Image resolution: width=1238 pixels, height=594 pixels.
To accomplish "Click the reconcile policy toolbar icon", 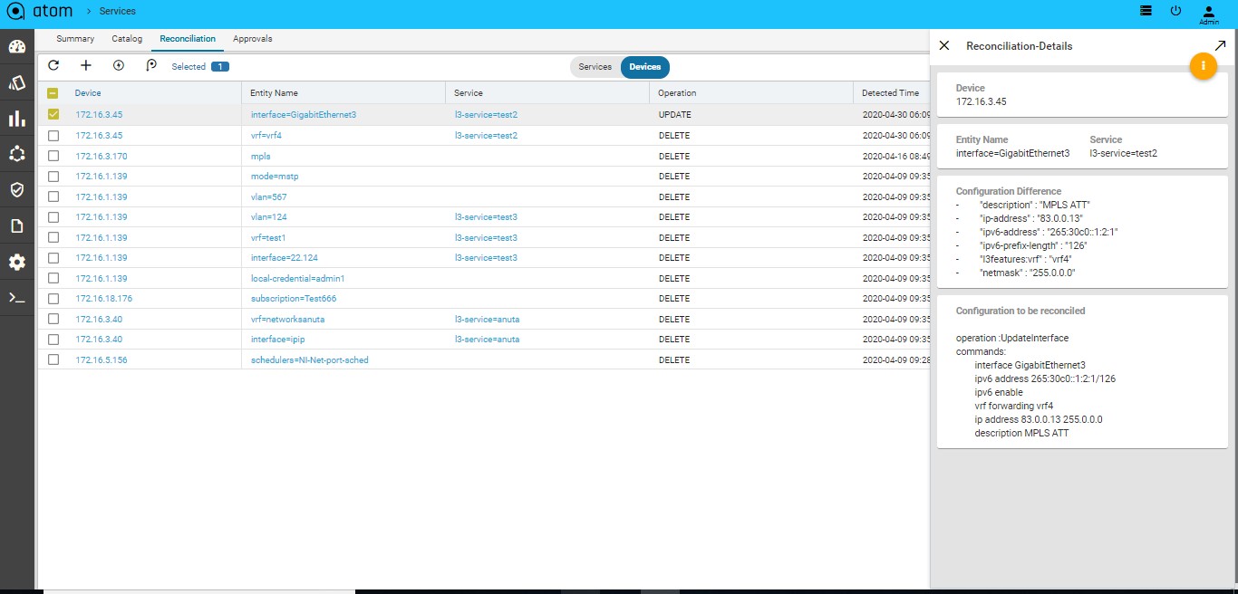I will coord(151,65).
